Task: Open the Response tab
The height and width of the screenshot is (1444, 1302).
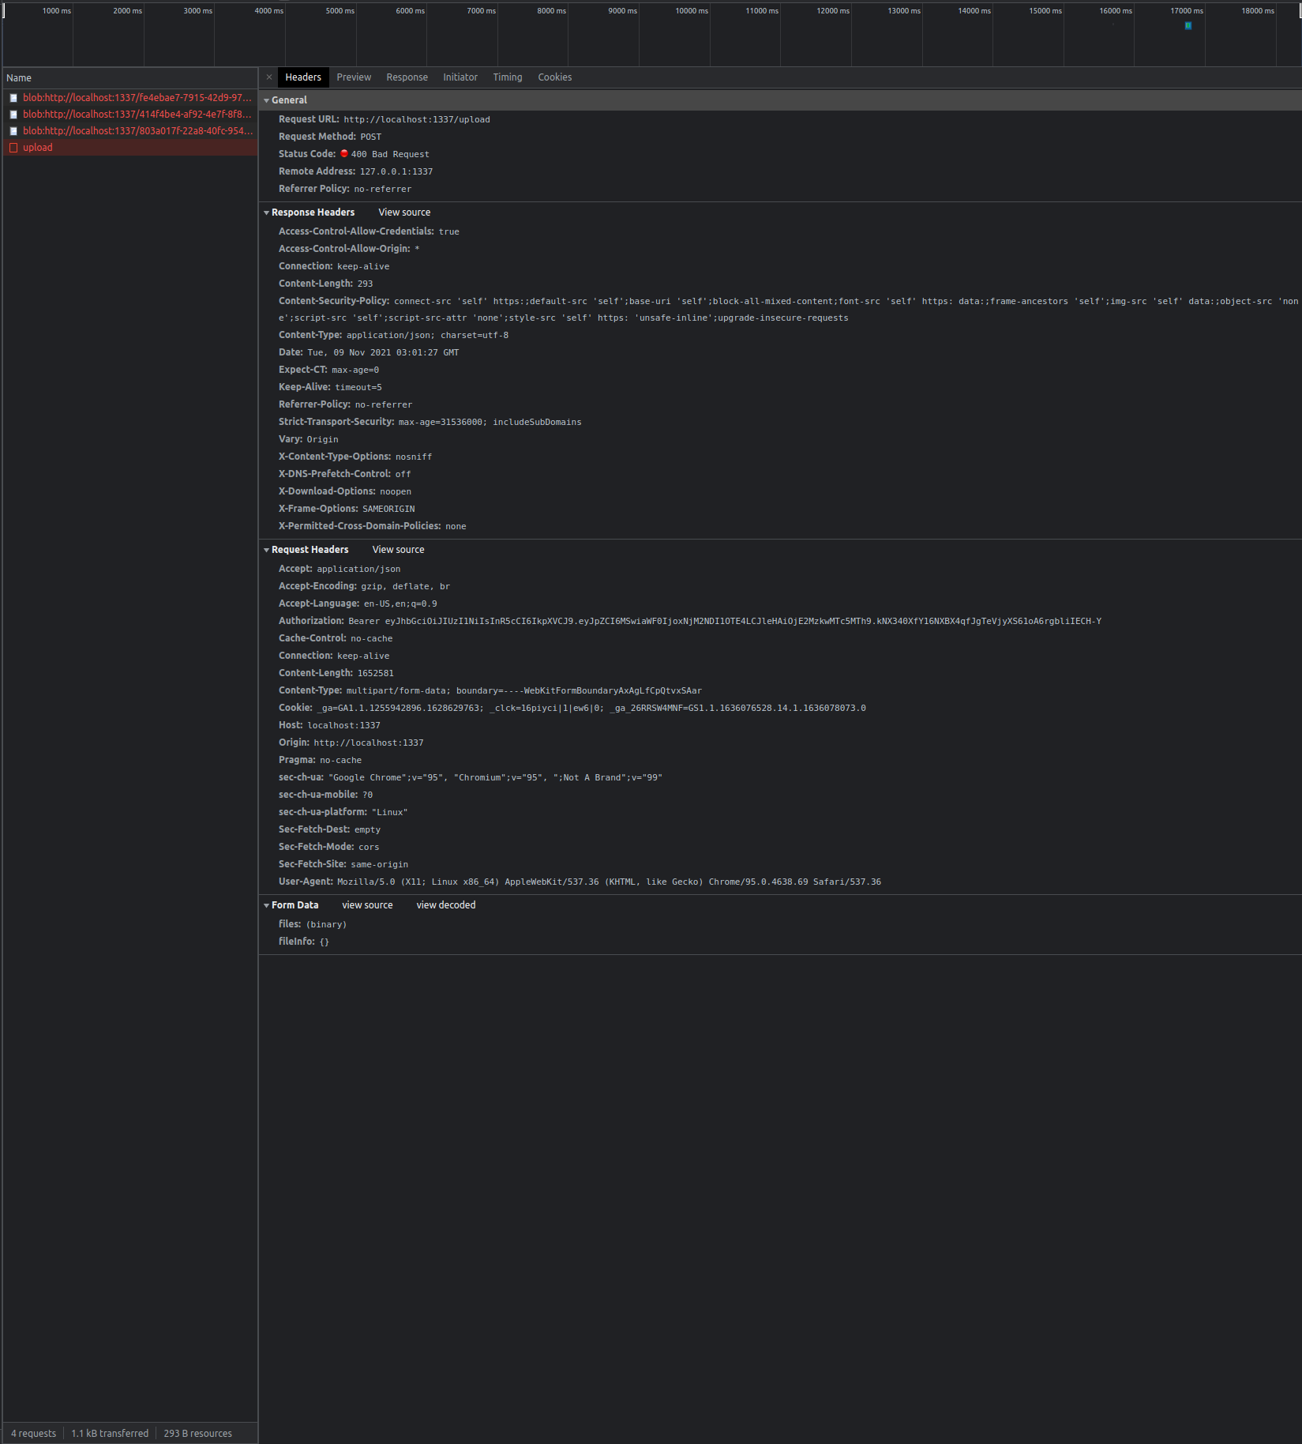Action: pos(407,77)
